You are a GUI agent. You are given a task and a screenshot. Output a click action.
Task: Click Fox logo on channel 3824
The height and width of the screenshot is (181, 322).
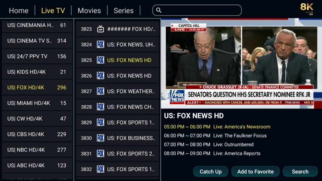pyautogui.click(x=100, y=44)
